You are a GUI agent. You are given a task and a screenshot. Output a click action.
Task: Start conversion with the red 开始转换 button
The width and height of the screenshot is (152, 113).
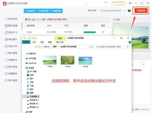pos(141,11)
